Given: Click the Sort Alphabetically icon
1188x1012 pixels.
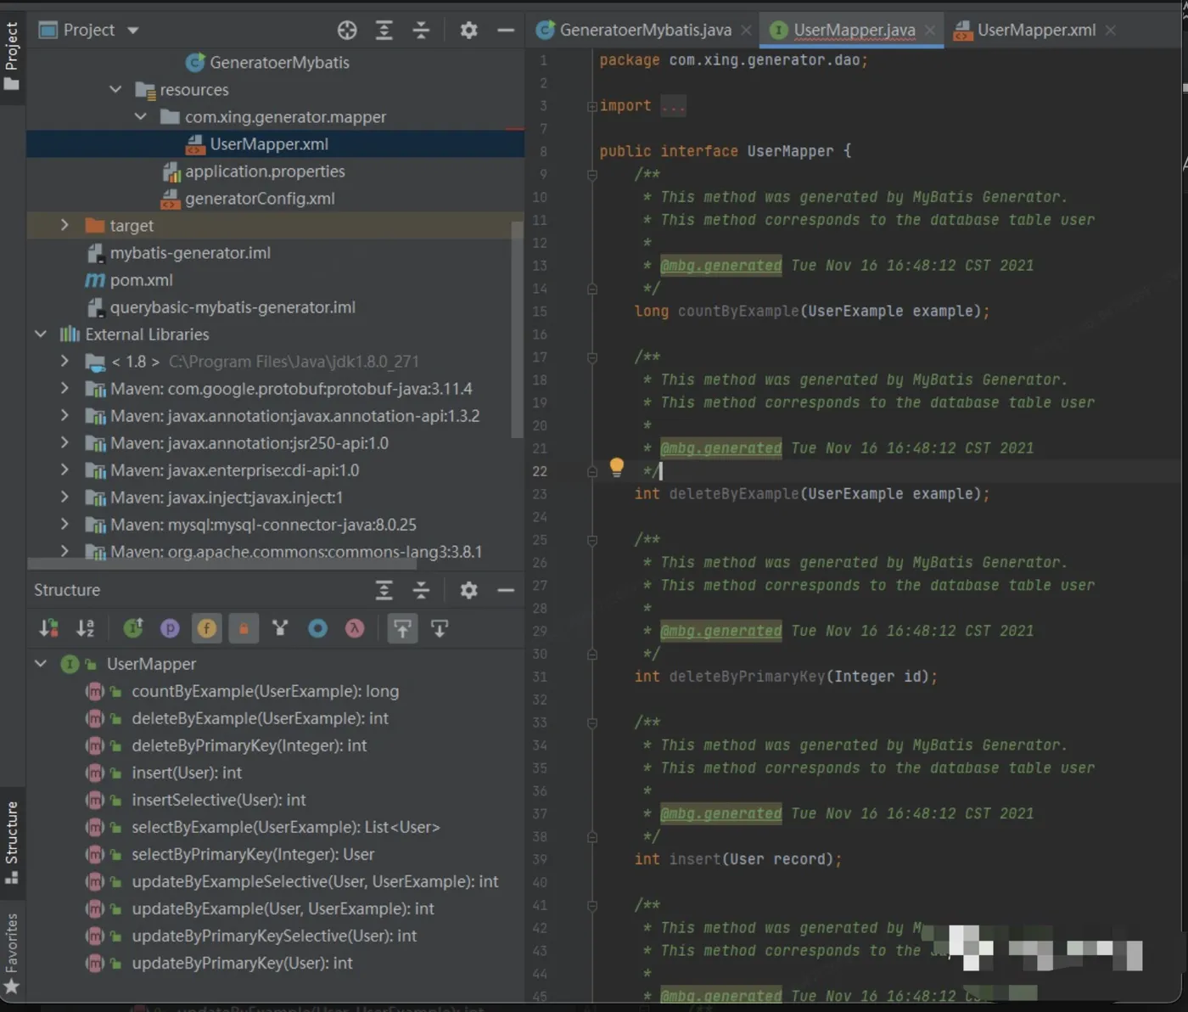Looking at the screenshot, I should (86, 628).
